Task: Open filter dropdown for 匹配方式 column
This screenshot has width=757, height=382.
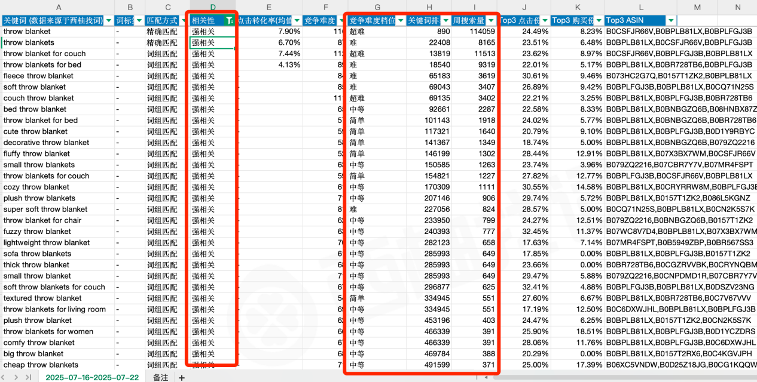Action: (x=182, y=20)
